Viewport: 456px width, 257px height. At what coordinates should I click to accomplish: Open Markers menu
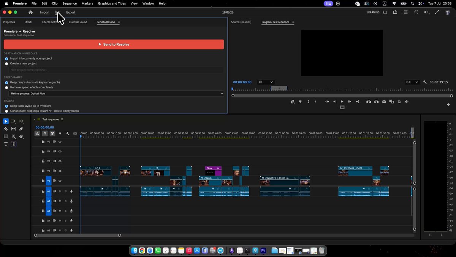pyautogui.click(x=87, y=3)
